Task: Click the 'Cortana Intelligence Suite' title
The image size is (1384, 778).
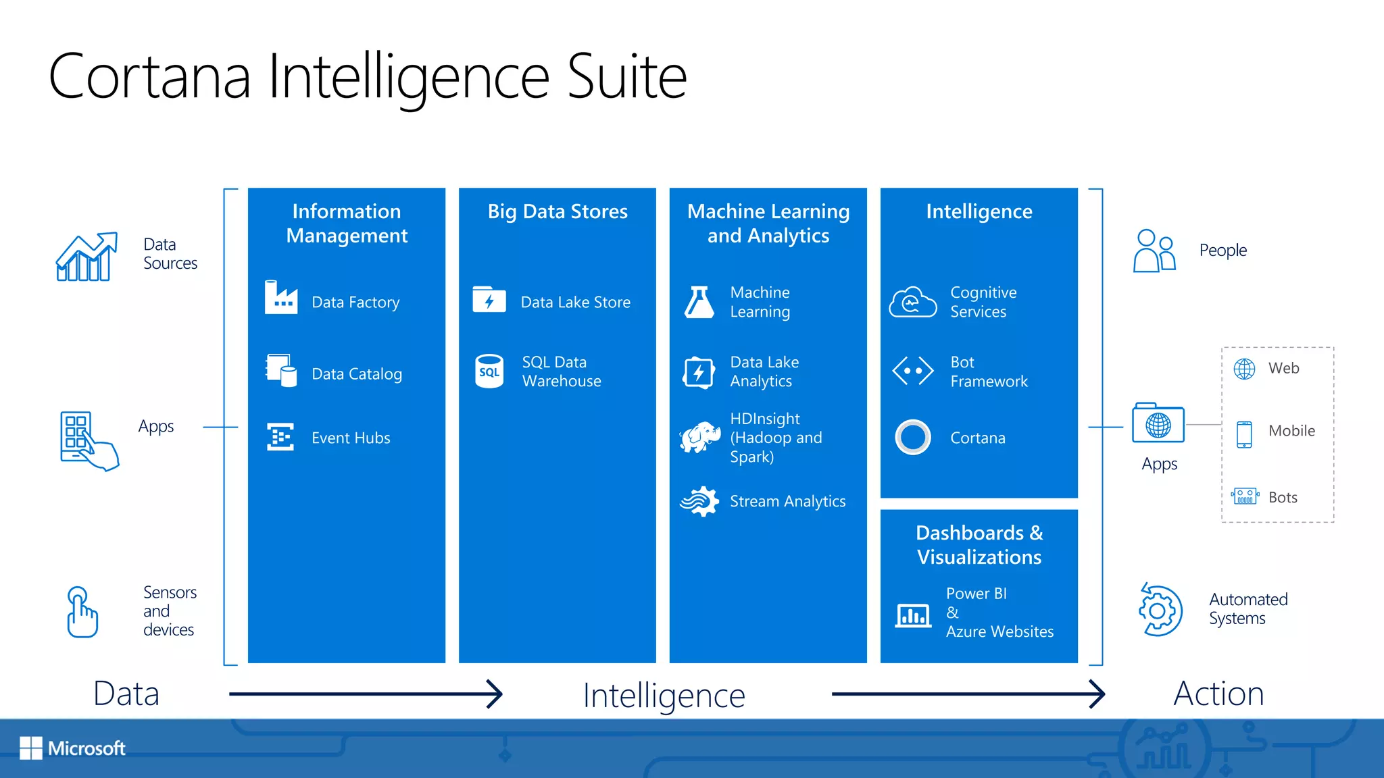Action: pos(368,78)
